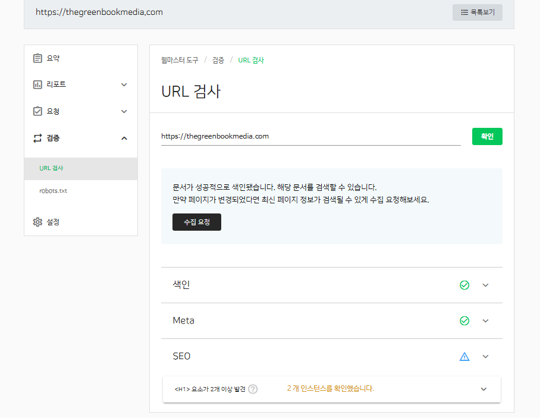Open the 요청 menu item
The width and height of the screenshot is (540, 418).
(81, 111)
